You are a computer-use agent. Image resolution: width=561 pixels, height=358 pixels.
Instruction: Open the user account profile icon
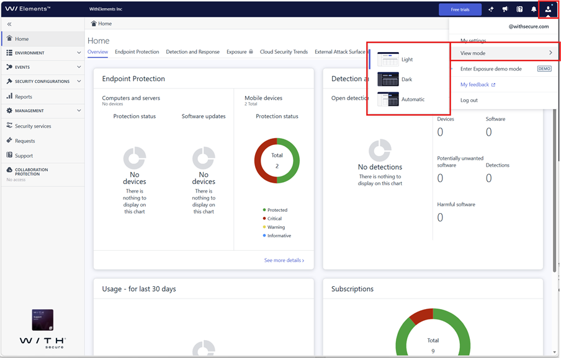[548, 9]
